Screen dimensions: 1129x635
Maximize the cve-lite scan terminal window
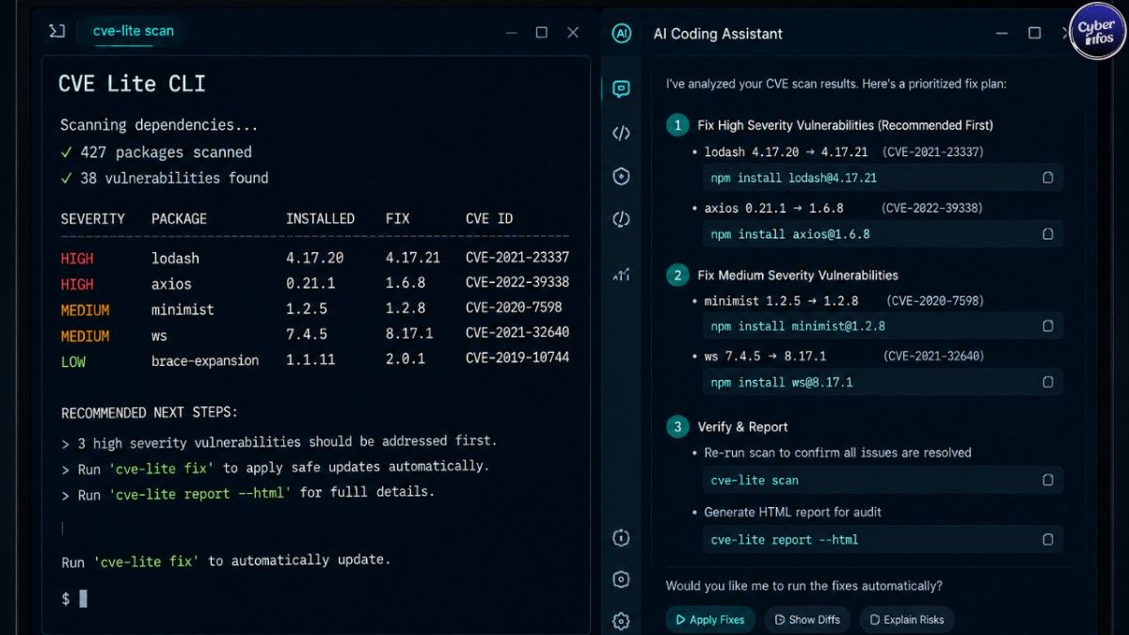coord(541,32)
